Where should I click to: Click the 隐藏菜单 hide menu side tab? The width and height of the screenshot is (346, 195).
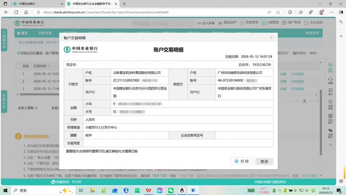pyautogui.click(x=4, y=40)
